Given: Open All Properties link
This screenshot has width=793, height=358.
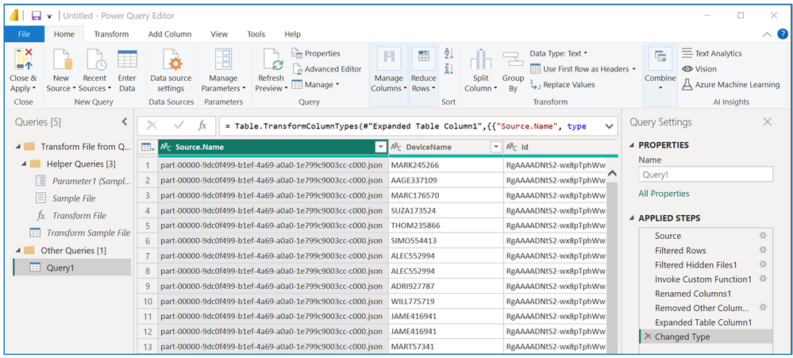Looking at the screenshot, I should click(x=664, y=193).
